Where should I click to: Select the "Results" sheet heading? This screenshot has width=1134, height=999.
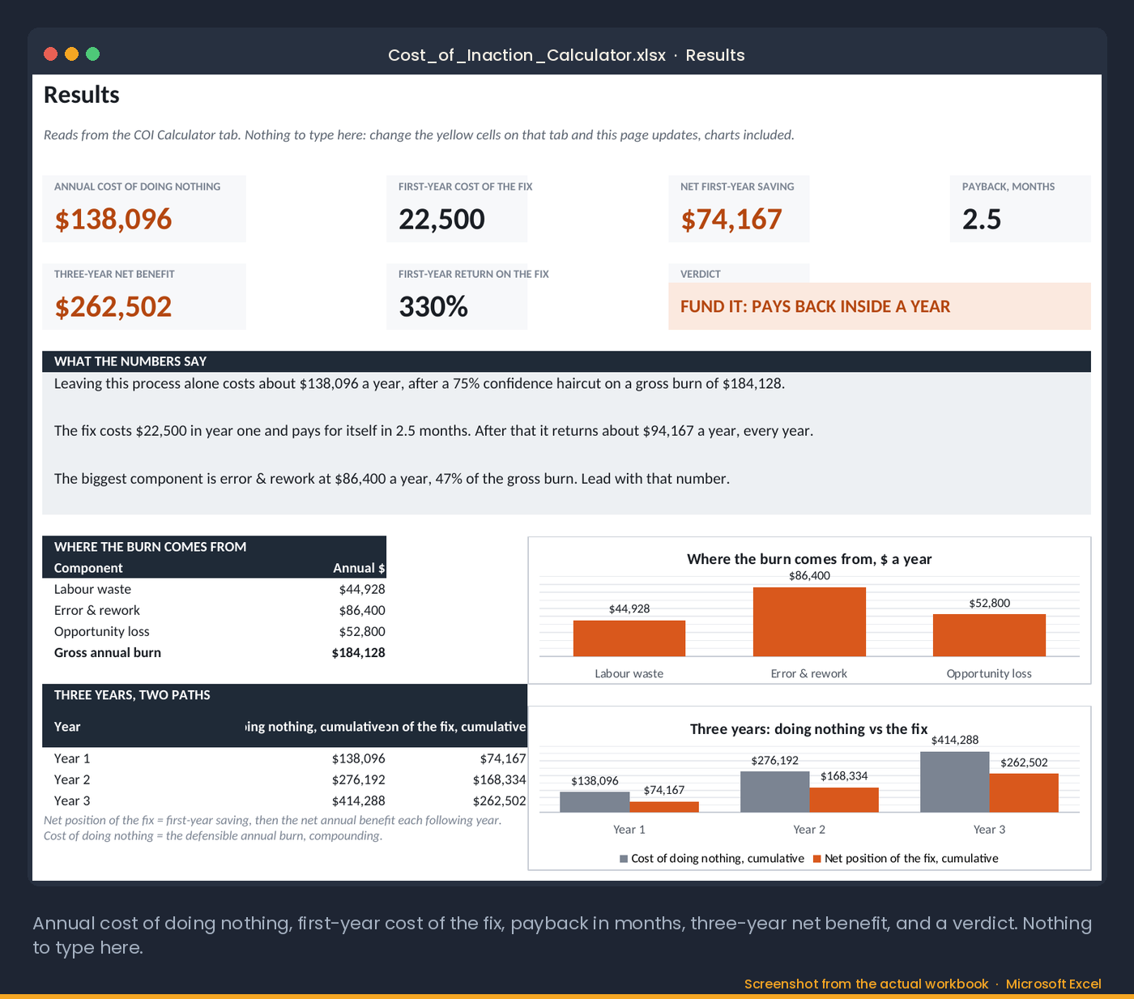pos(82,95)
